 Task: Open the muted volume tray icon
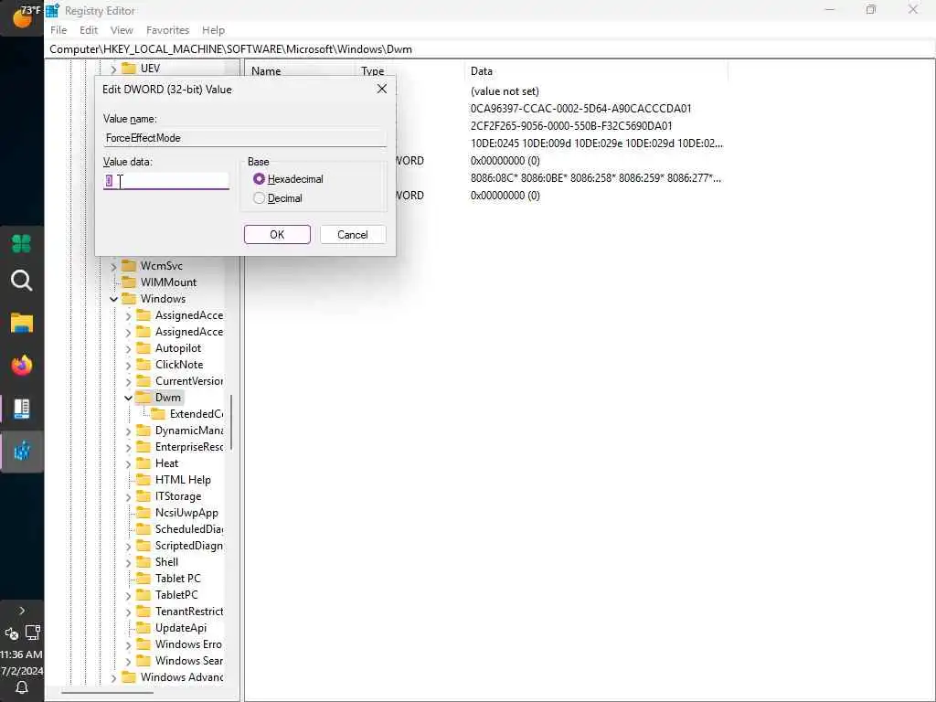click(11, 634)
